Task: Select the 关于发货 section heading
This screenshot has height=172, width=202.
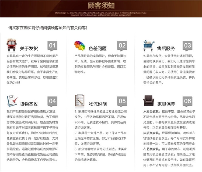Action: pyautogui.click(x=29, y=48)
